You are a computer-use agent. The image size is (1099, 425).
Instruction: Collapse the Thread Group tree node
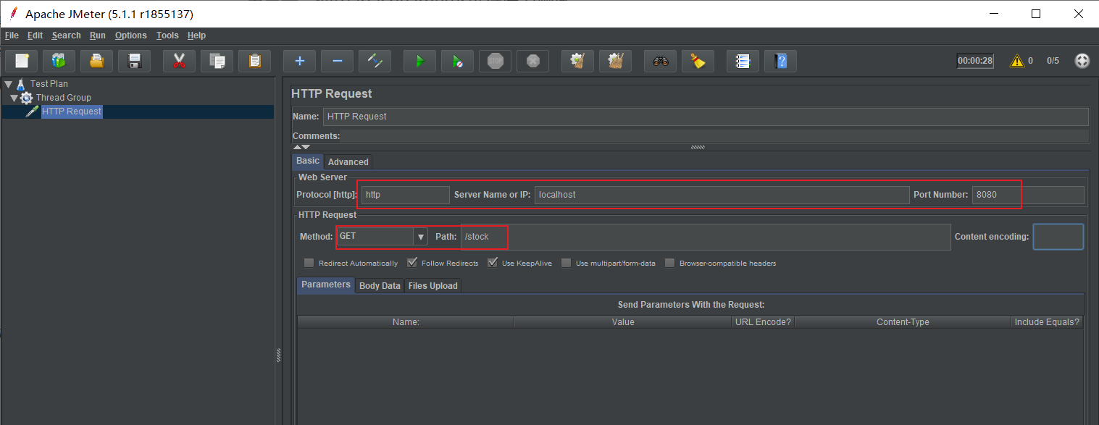[14, 98]
